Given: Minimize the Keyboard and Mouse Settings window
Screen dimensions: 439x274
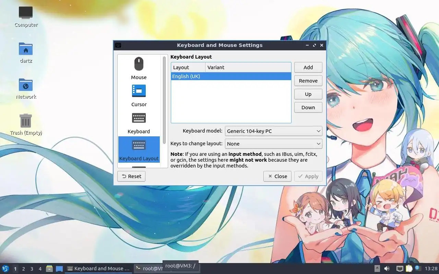Looking at the screenshot, I should 307,45.
